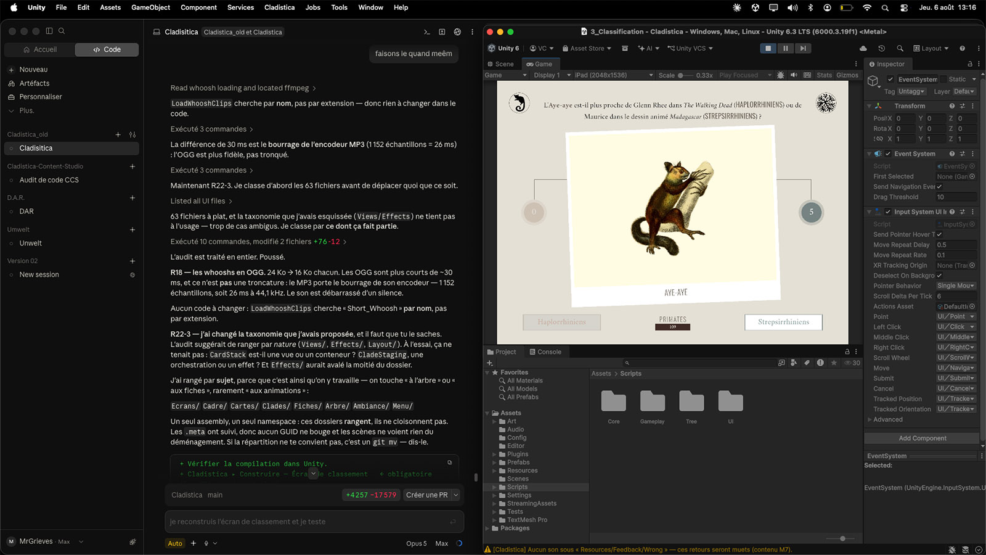Image resolution: width=986 pixels, height=555 pixels.
Task: Open more options menu in Cladisitica header
Action: [x=473, y=32]
